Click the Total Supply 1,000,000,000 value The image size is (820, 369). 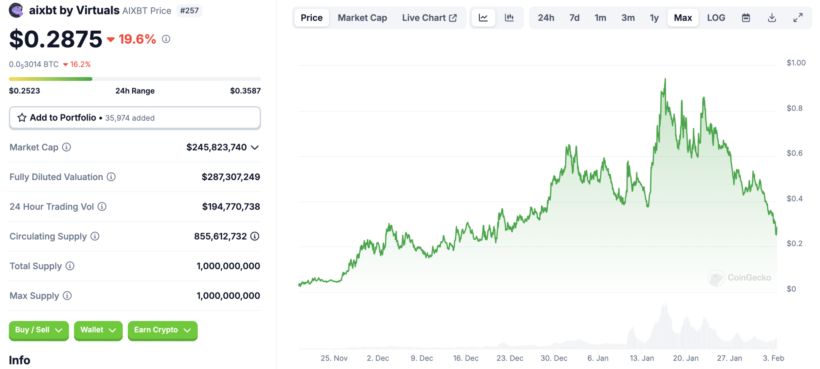228,266
